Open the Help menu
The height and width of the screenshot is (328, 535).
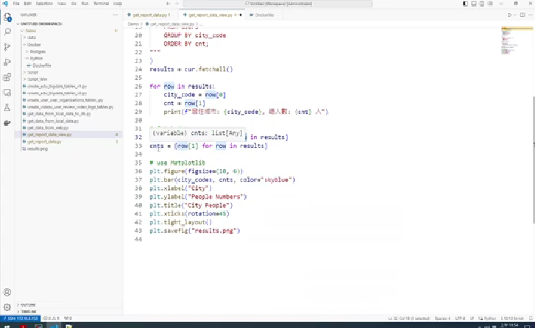pyautogui.click(x=117, y=4)
